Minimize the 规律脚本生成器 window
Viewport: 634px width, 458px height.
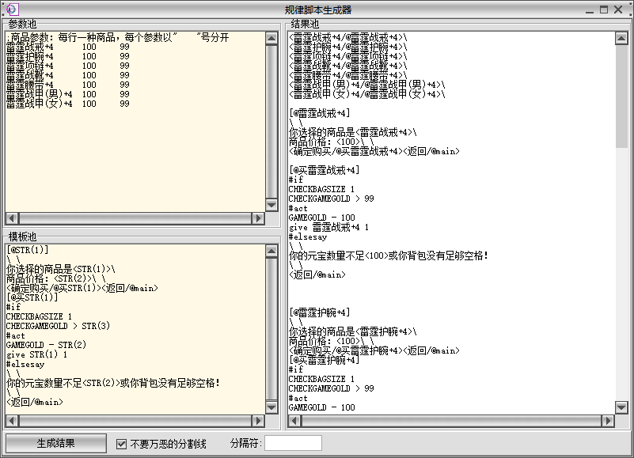tap(590, 9)
